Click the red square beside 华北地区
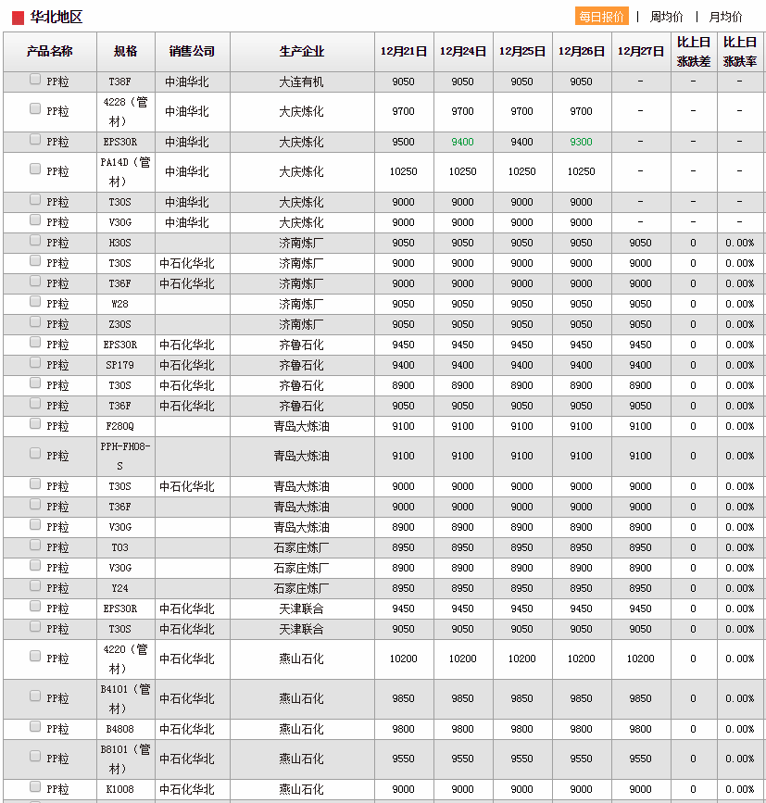Screen dimensions: 766x803 pos(18,18)
